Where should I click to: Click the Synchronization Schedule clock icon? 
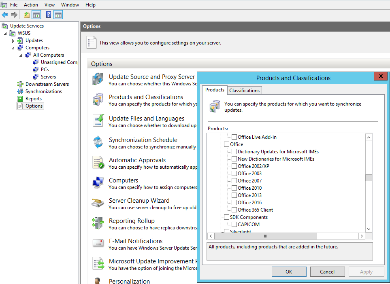click(x=98, y=142)
